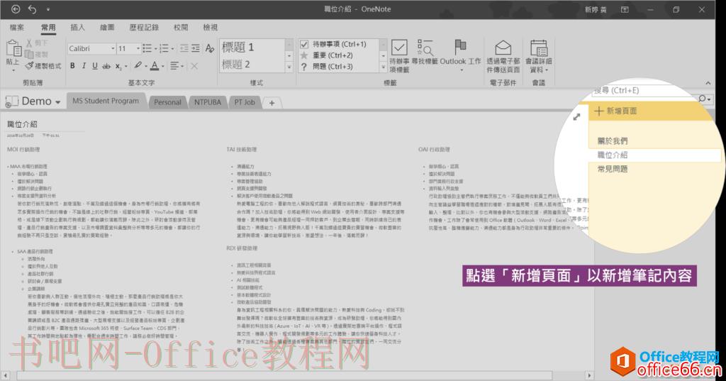Clear all formatting with eraser icon
This screenshot has width=726, height=381.
[x=210, y=48]
